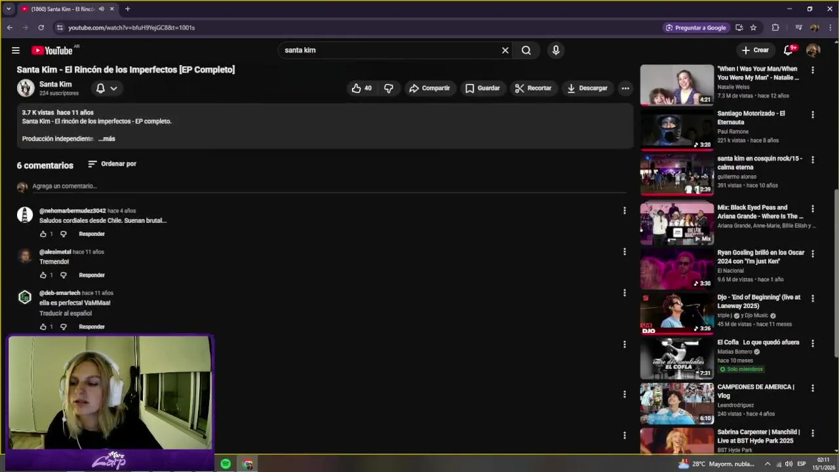The image size is (839, 472).
Task: Open @deb-smartech user profile link
Action: tap(60, 293)
